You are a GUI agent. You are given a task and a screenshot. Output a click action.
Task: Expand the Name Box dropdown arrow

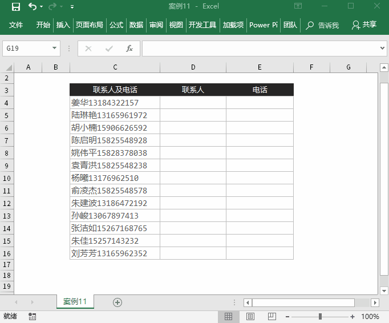[x=54, y=48]
